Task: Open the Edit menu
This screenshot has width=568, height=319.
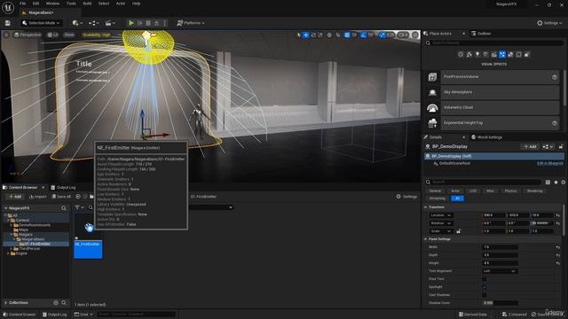Action: tap(35, 4)
